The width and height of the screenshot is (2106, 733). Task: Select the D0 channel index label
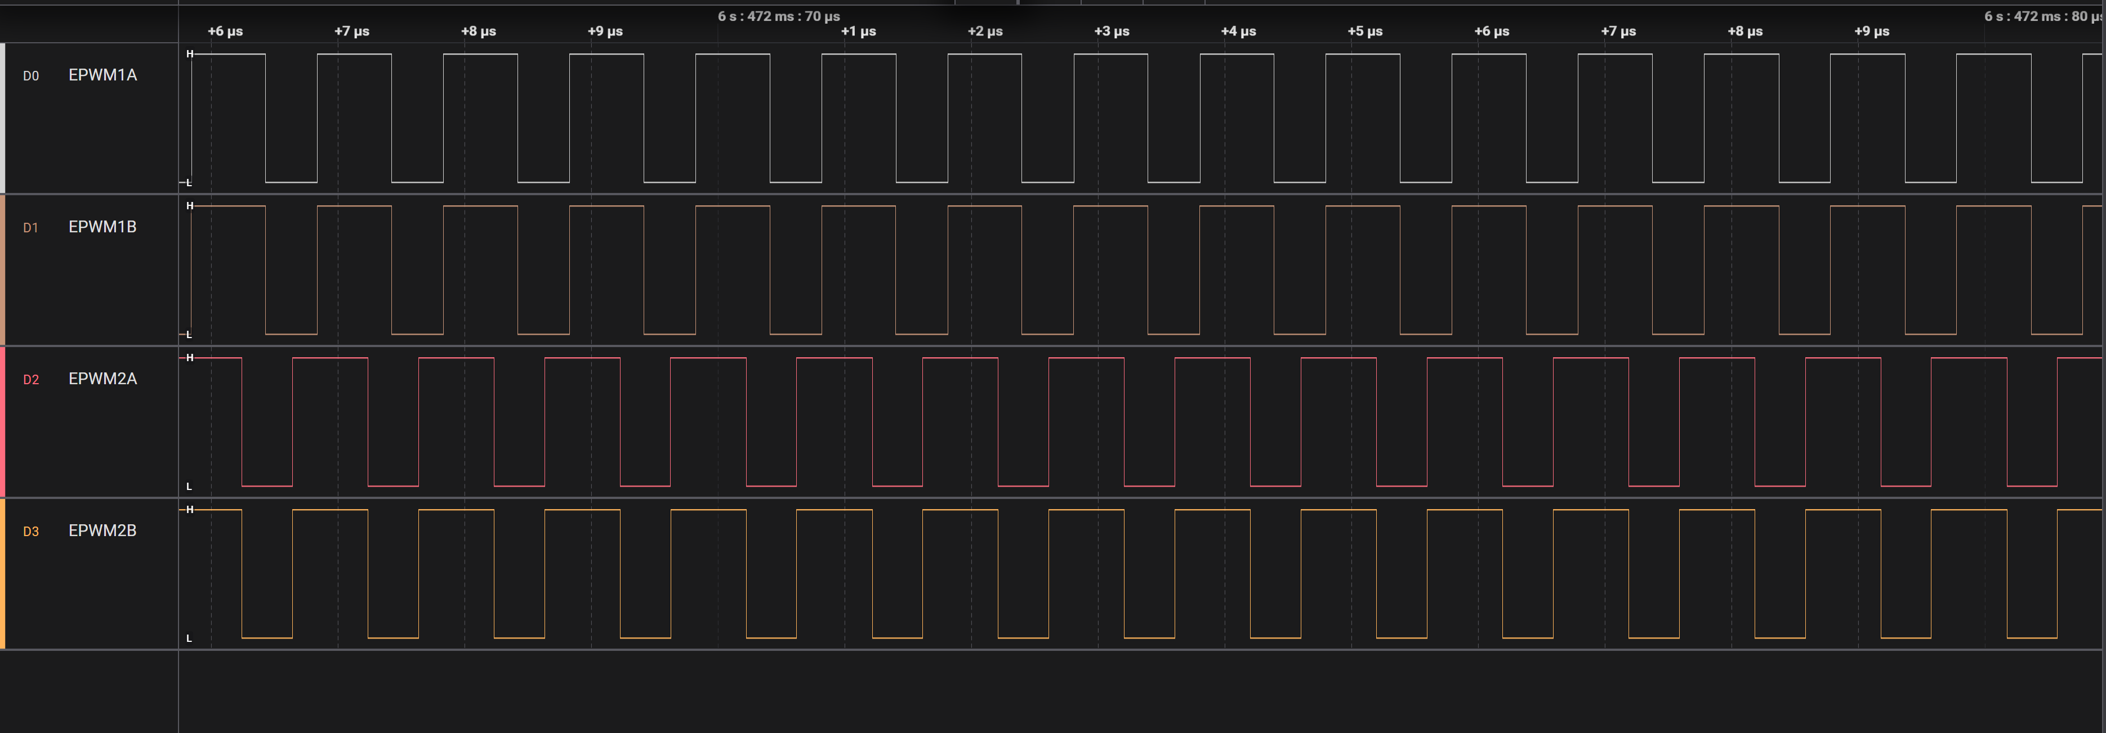pos(30,76)
